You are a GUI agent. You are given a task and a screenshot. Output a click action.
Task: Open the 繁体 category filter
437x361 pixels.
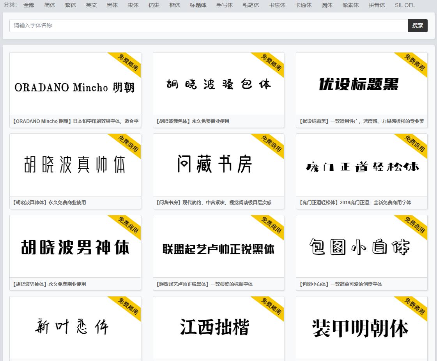(x=71, y=5)
